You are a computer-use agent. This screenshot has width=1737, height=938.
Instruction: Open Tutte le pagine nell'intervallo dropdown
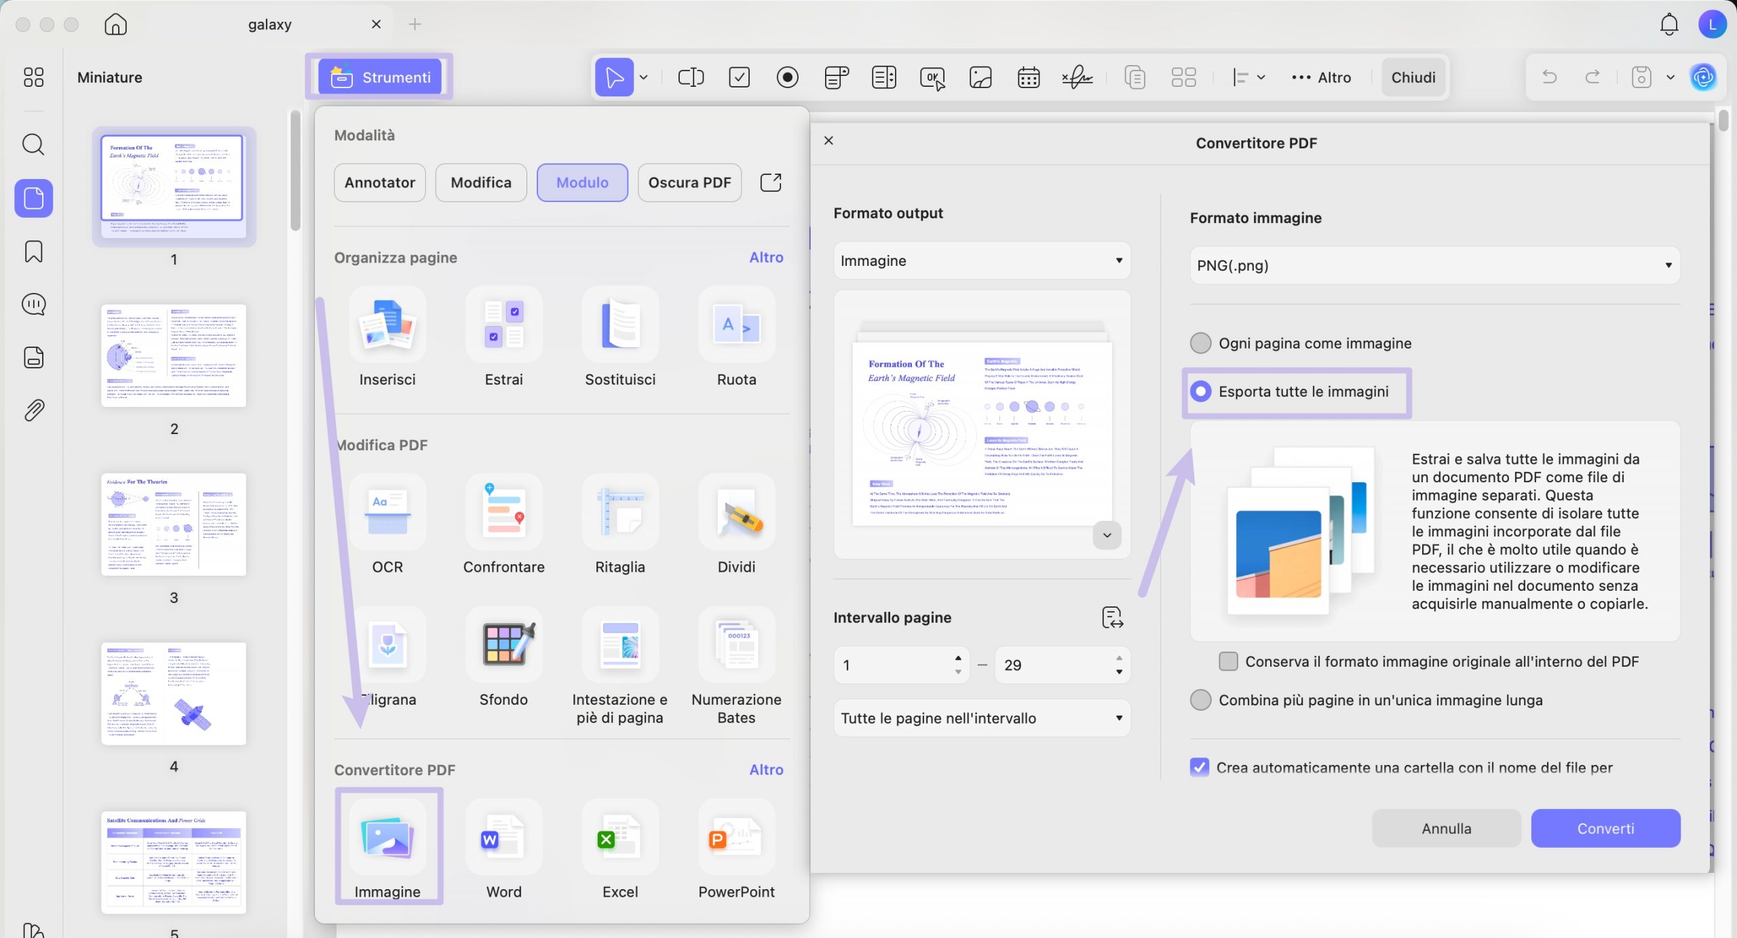[981, 718]
